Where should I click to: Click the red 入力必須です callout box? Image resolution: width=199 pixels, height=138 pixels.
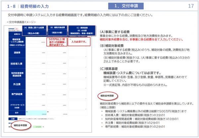tap(79, 42)
